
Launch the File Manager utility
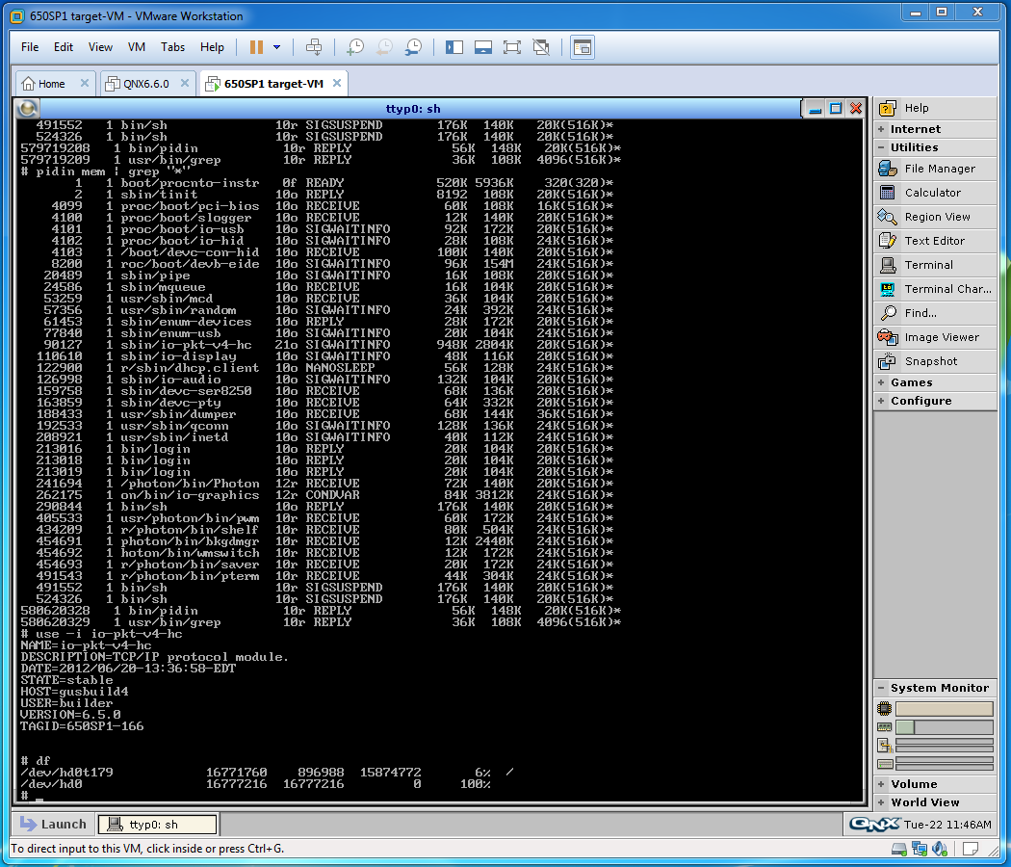939,169
